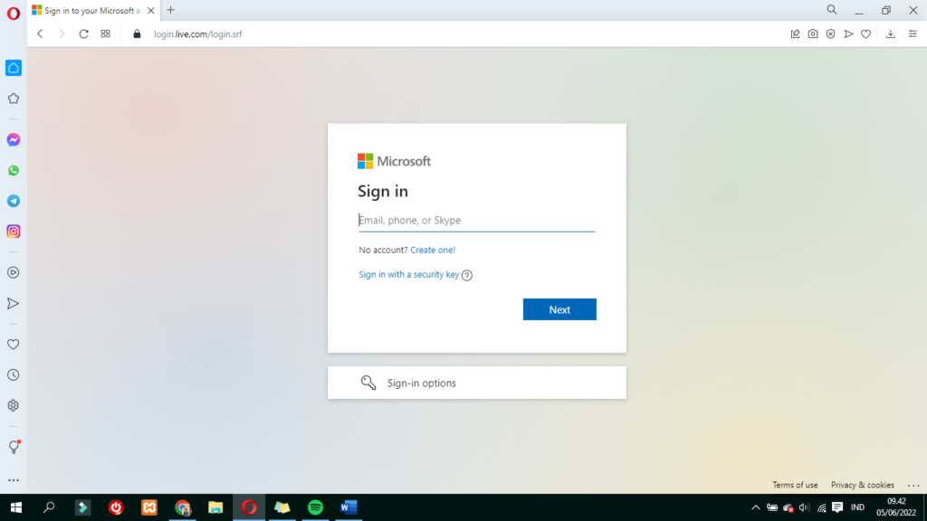This screenshot has width=927, height=521.
Task: Click the Create one! link
Action: pyautogui.click(x=433, y=250)
